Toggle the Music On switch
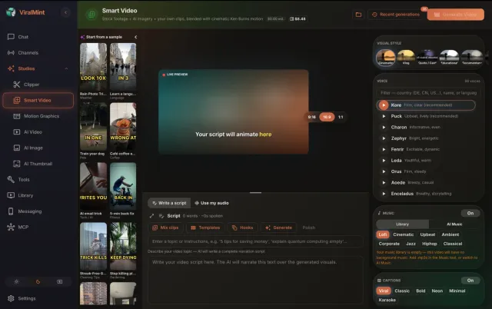This screenshot has width=492, height=309. 470,213
